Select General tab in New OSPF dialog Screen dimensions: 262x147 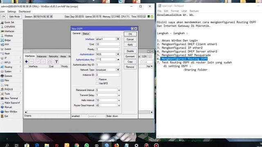[77, 33]
